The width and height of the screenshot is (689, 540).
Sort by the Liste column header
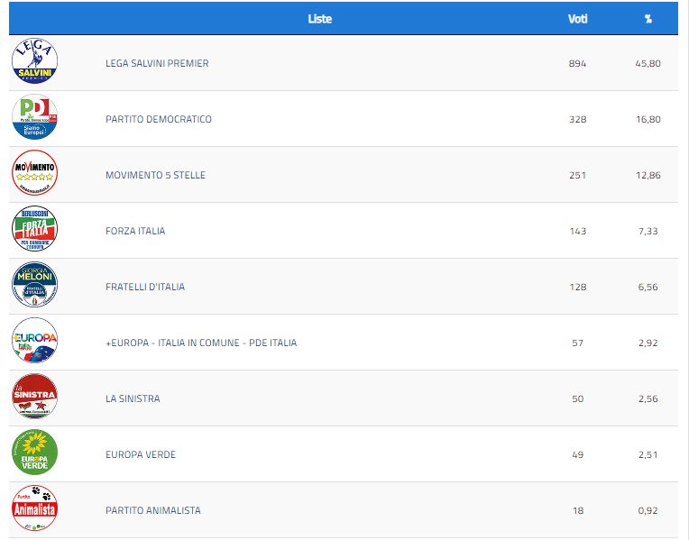click(319, 19)
